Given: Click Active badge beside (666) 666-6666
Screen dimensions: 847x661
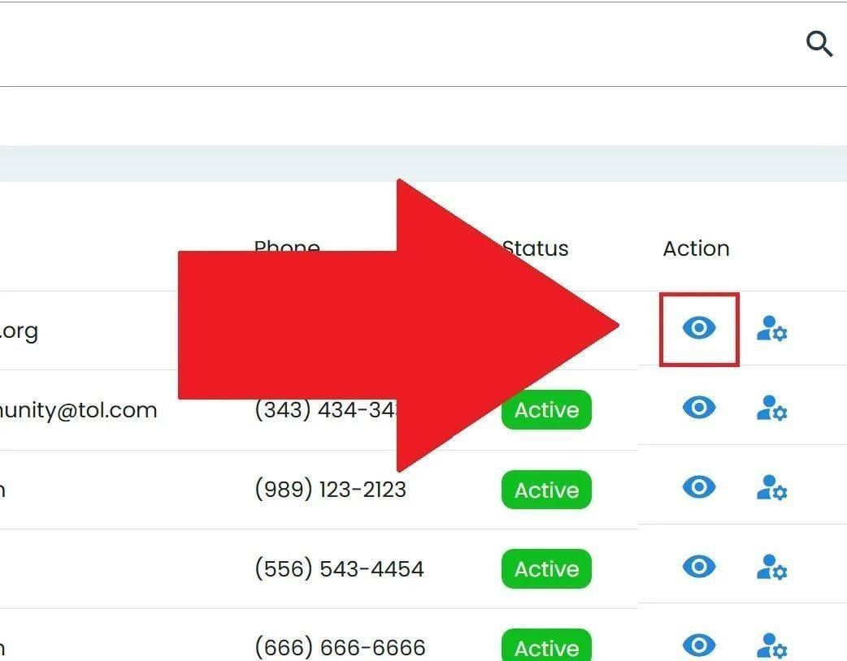Looking at the screenshot, I should (x=546, y=647).
